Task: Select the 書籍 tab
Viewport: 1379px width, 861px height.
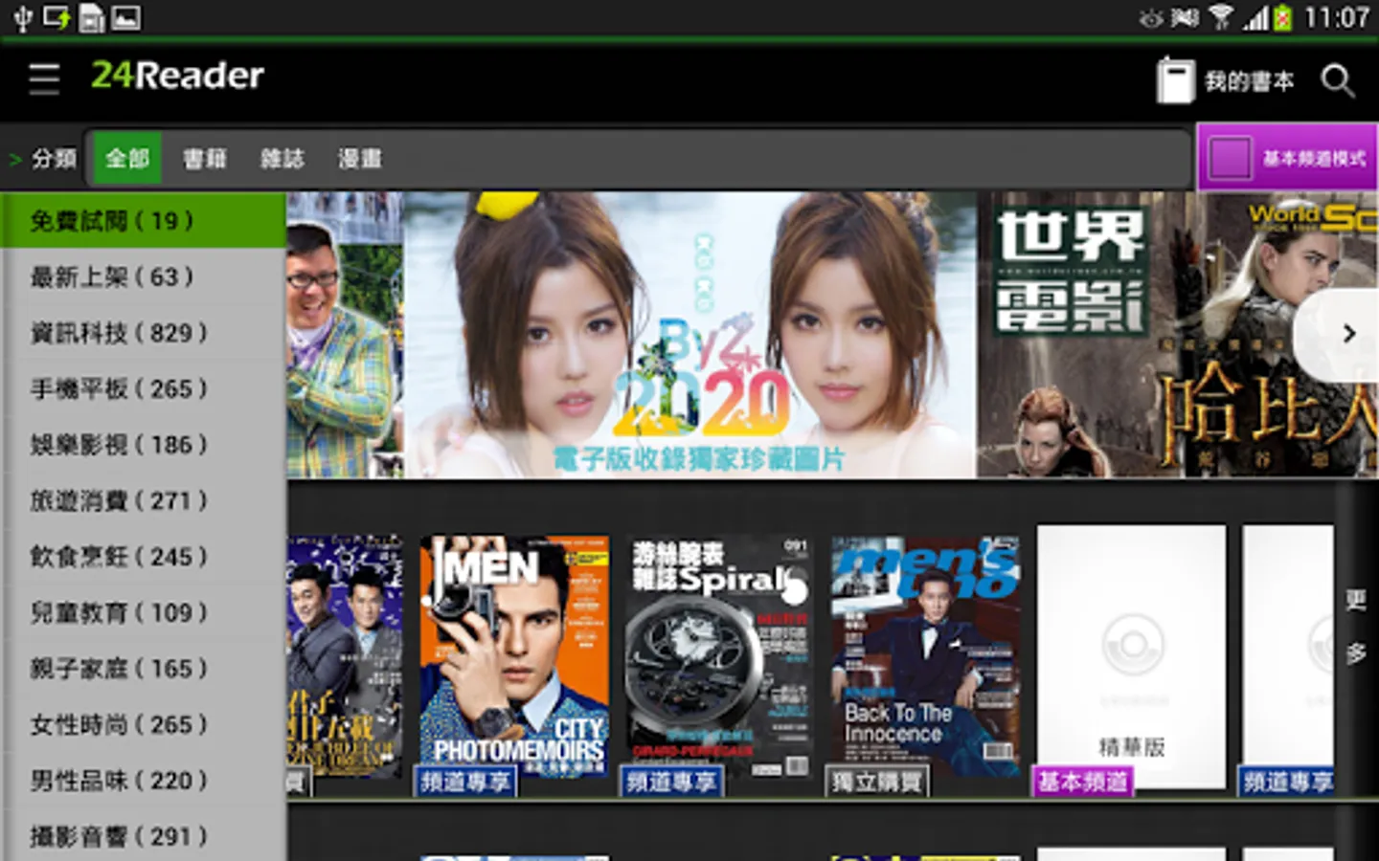Action: pos(205,158)
